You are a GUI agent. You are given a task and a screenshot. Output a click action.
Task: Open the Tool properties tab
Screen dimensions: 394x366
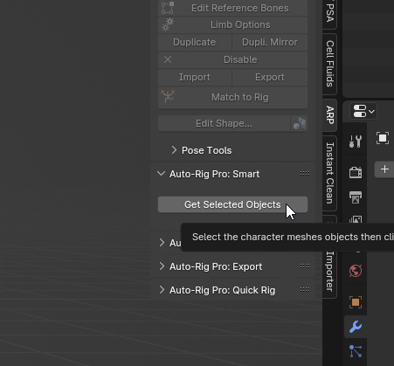(356, 142)
